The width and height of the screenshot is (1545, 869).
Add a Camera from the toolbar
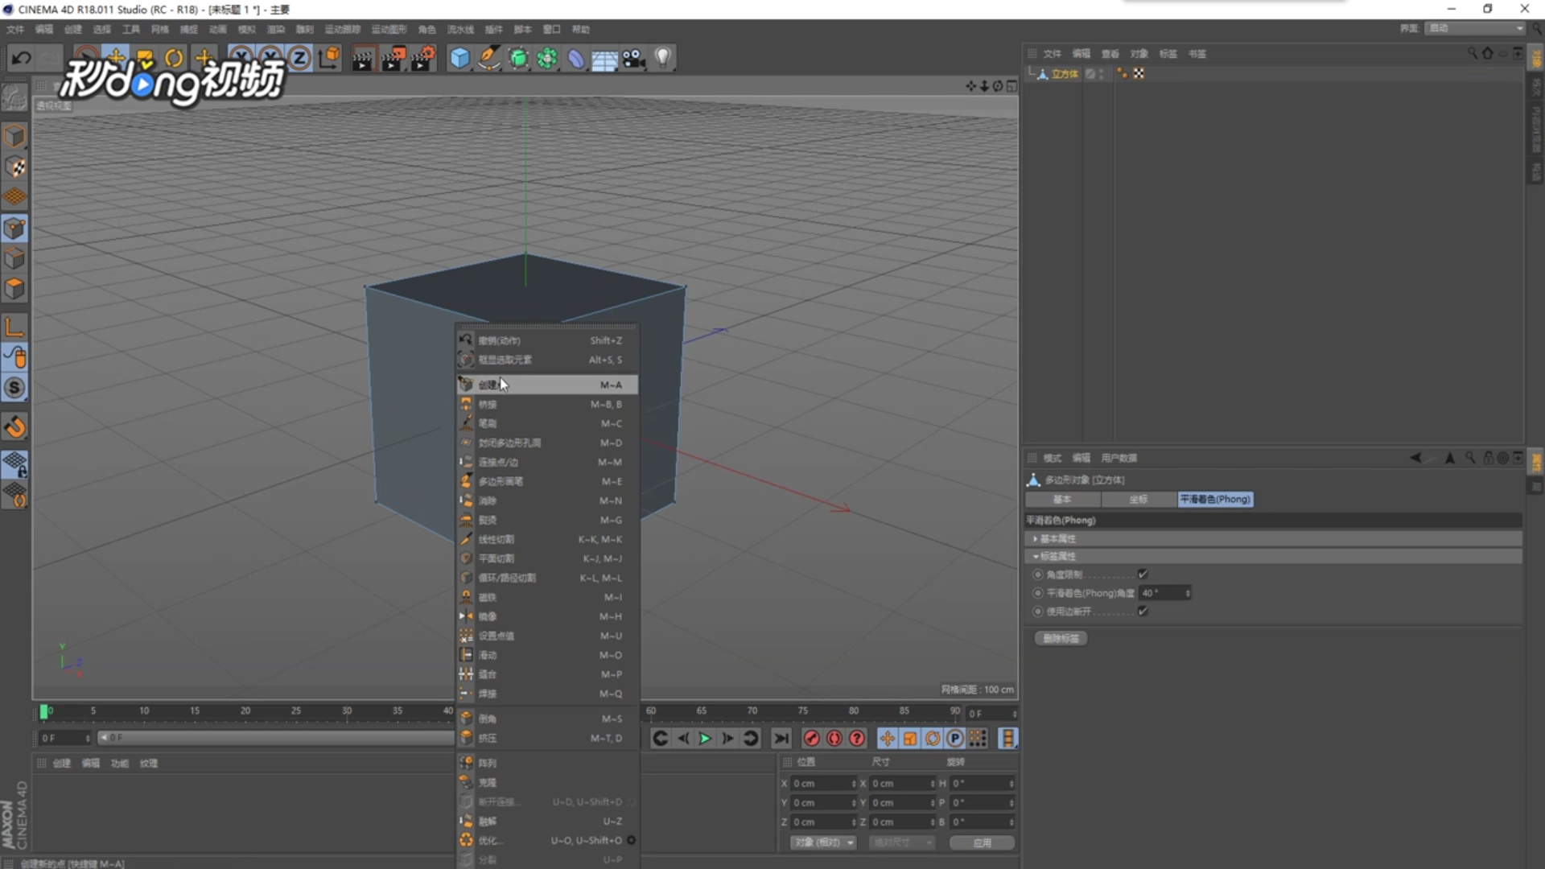point(634,58)
